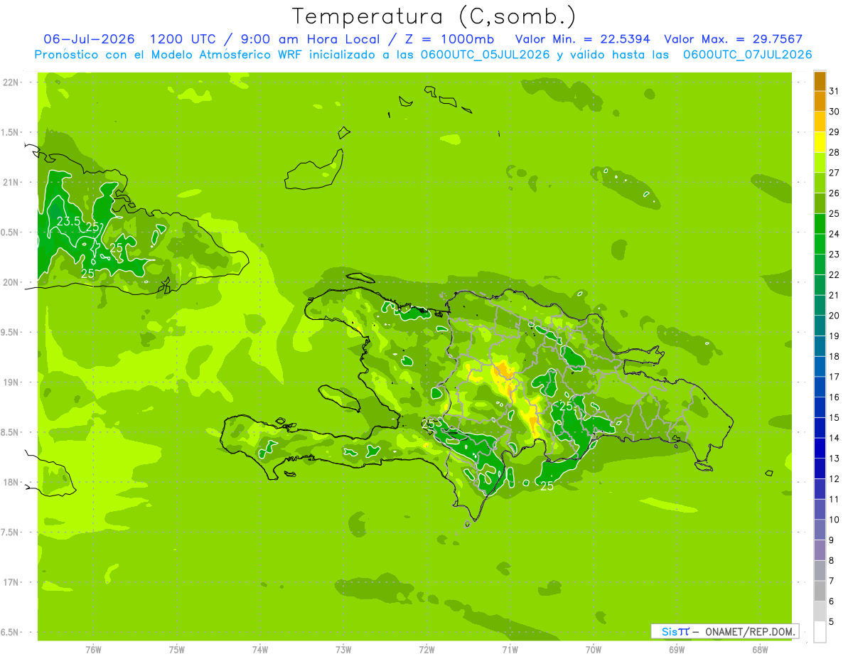Click the '69W' longitude label
The image size is (853, 659).
(x=677, y=649)
